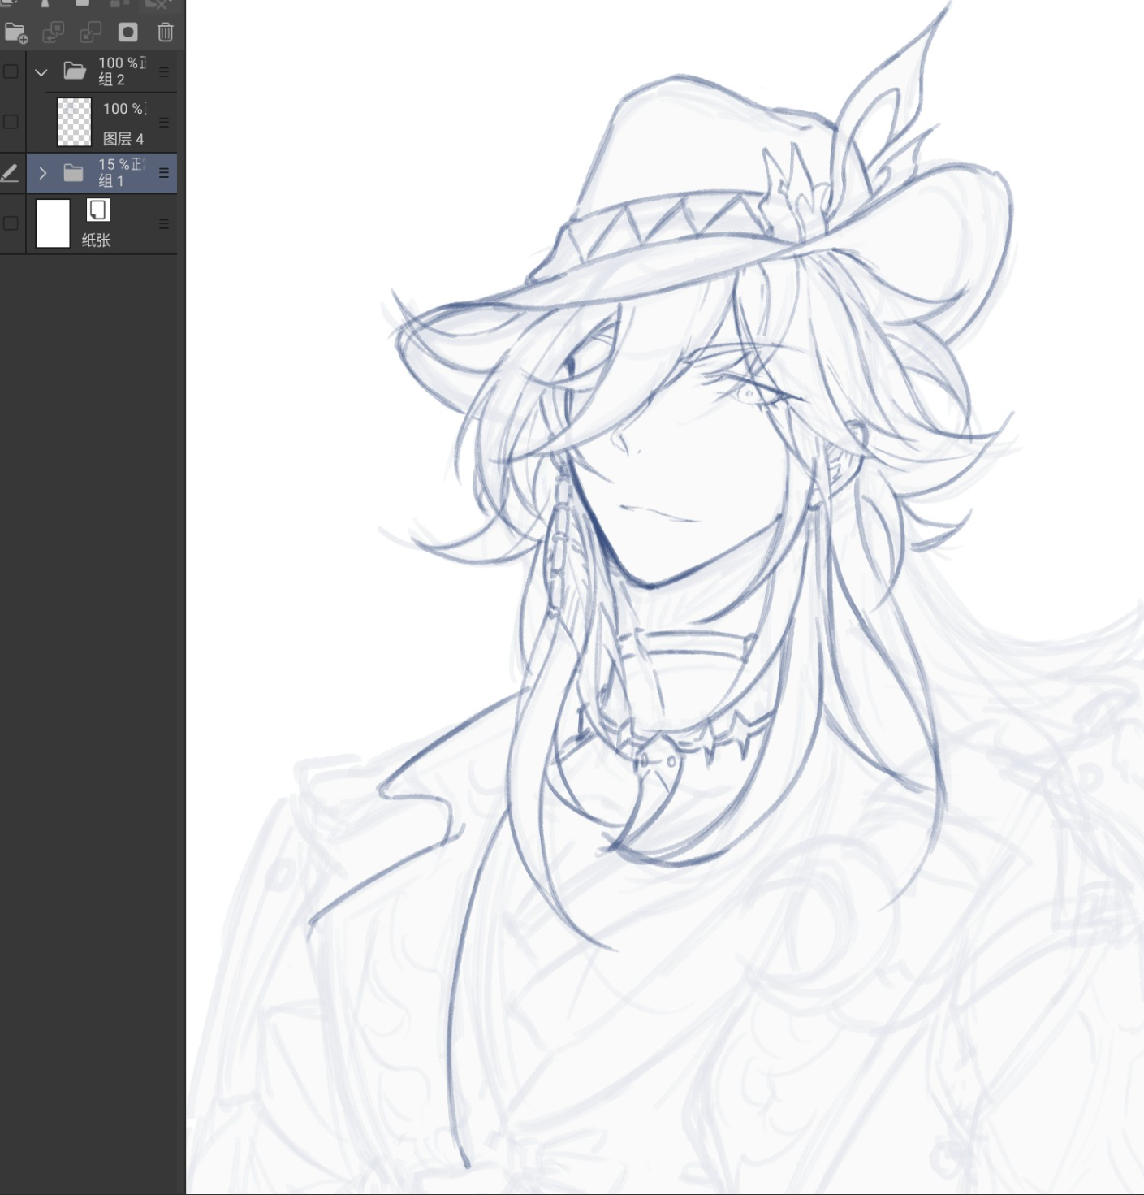Toggle the checkbox beside 组 2 folder

11,71
